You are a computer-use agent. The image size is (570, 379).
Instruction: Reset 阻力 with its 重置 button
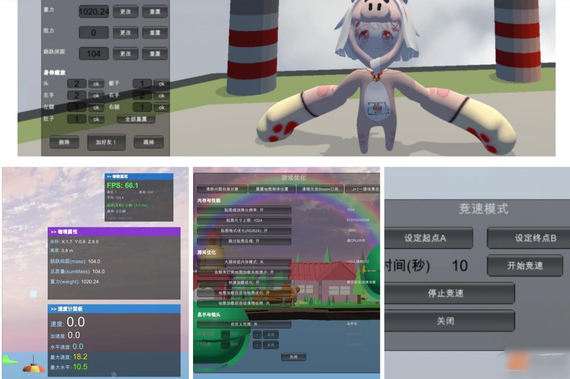[x=155, y=32]
